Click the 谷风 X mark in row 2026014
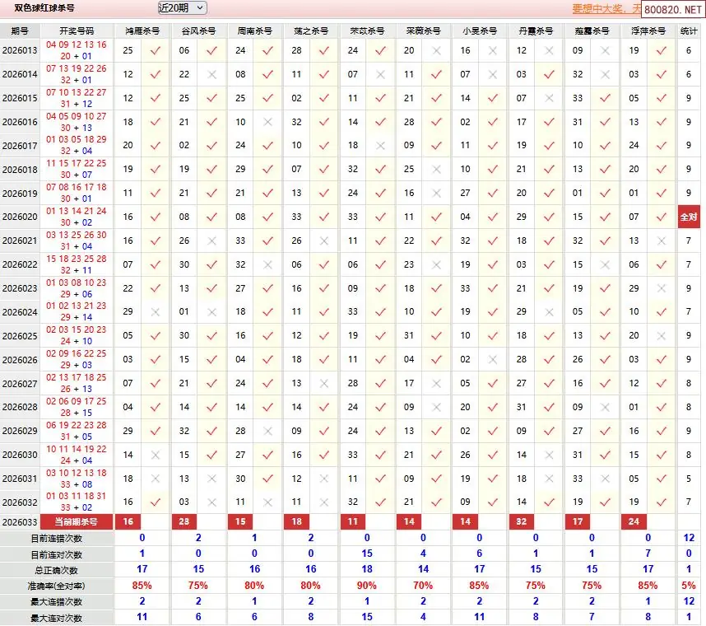 tap(211, 74)
